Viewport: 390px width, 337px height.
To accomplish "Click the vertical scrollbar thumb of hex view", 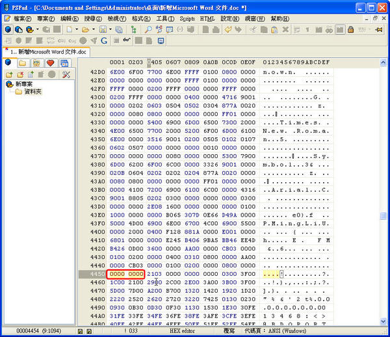I will point(383,216).
